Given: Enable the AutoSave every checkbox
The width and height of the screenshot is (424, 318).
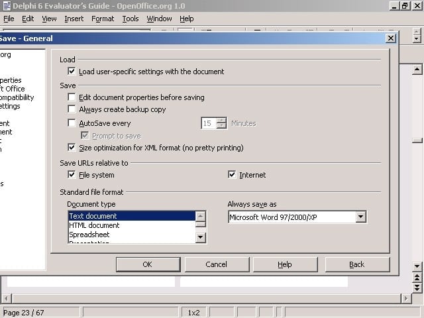Looking at the screenshot, I should tap(72, 123).
